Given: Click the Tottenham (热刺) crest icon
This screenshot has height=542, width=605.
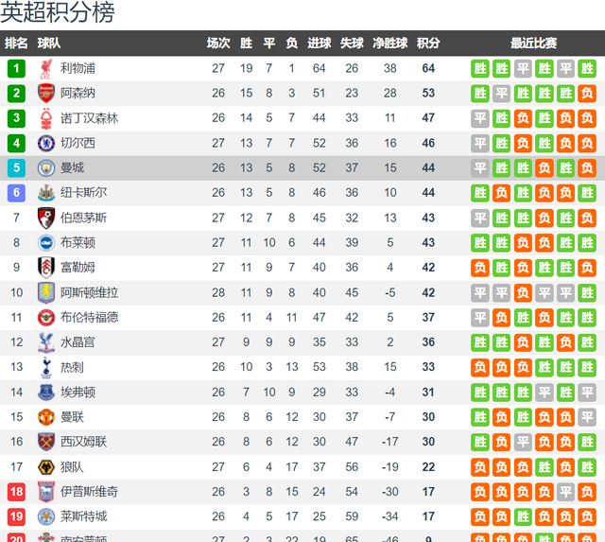Looking at the screenshot, I should pos(46,367).
